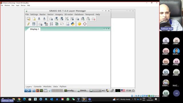Open the Imagery menu
The height and width of the screenshot is (103, 183).
[x=59, y=14]
